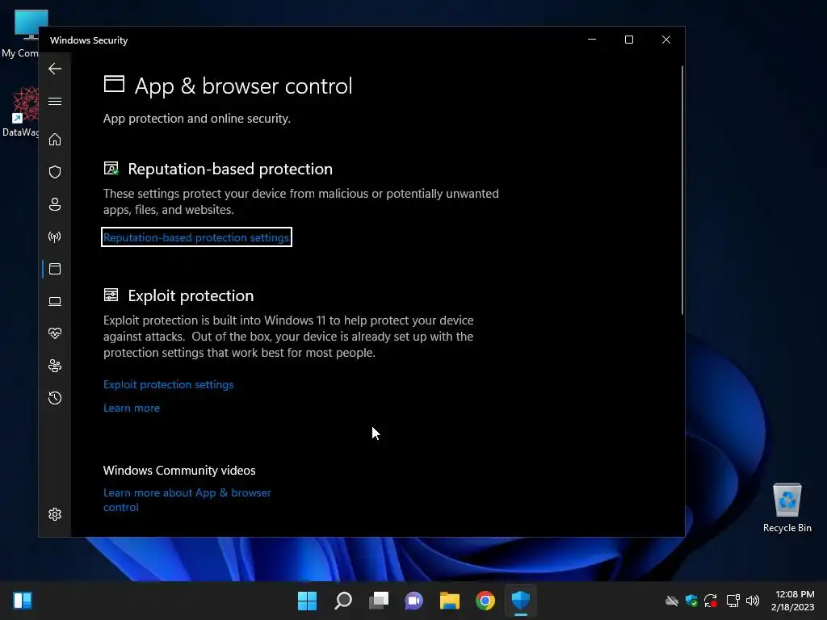
Task: Open the Widgets panel icon
Action: click(23, 601)
